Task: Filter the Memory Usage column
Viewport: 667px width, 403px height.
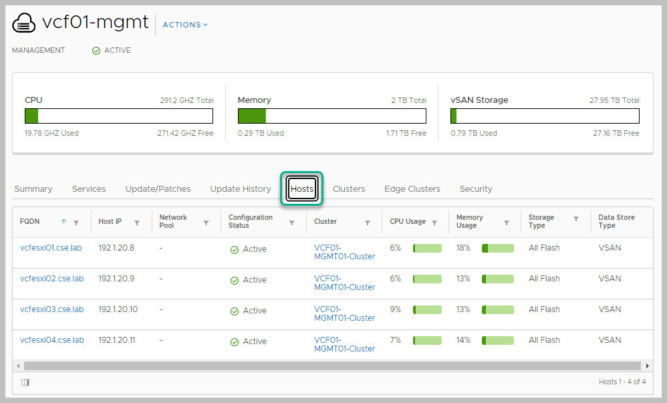Action: 507,223
